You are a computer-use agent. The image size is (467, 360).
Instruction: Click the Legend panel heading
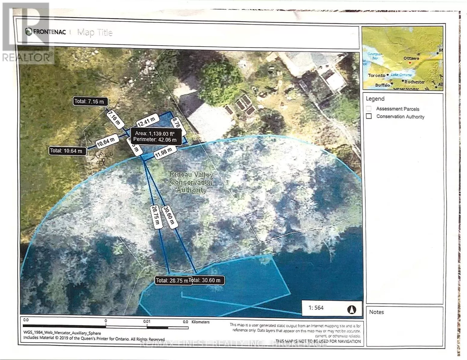[375, 99]
